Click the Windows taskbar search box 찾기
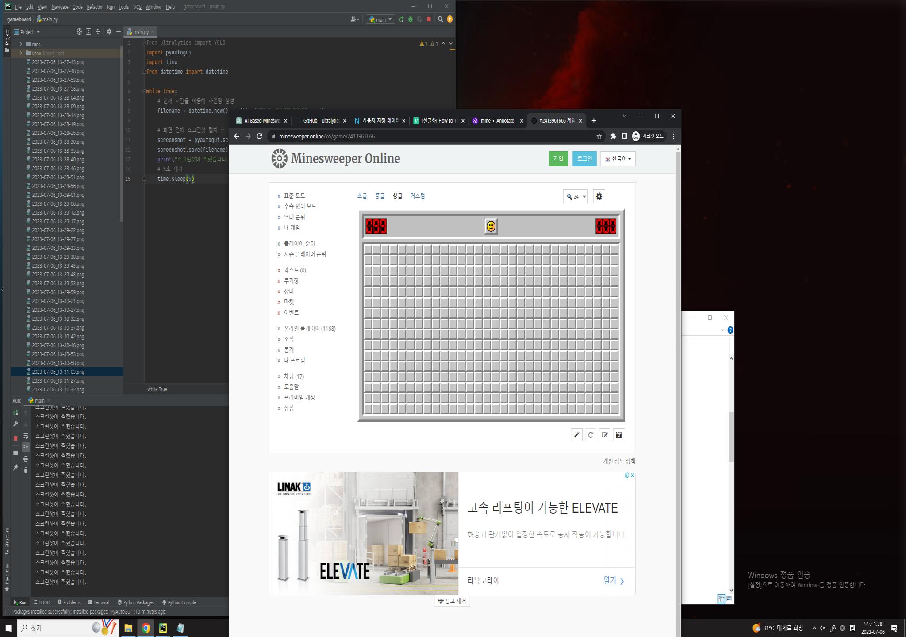The height and width of the screenshot is (637, 906). (x=68, y=628)
